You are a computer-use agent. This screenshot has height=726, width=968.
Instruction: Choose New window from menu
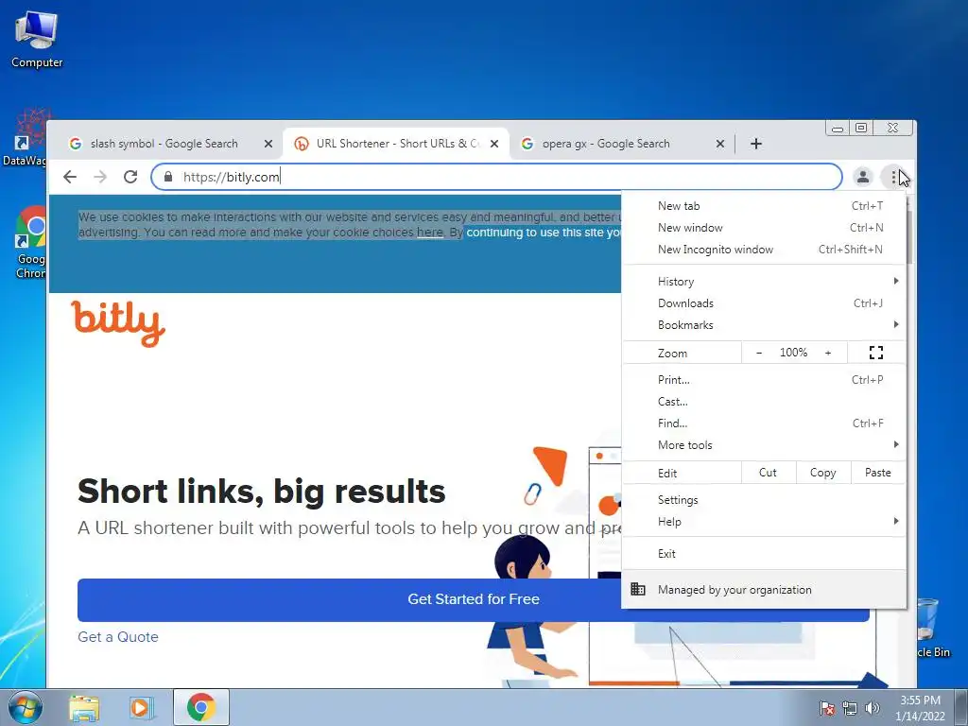[x=764, y=227]
